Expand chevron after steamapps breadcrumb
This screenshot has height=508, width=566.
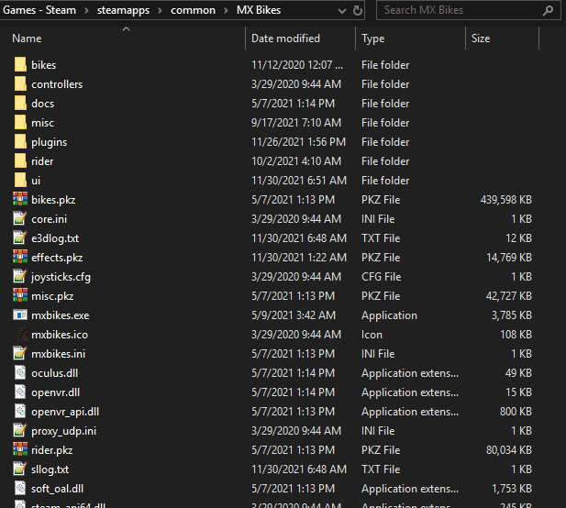click(160, 10)
